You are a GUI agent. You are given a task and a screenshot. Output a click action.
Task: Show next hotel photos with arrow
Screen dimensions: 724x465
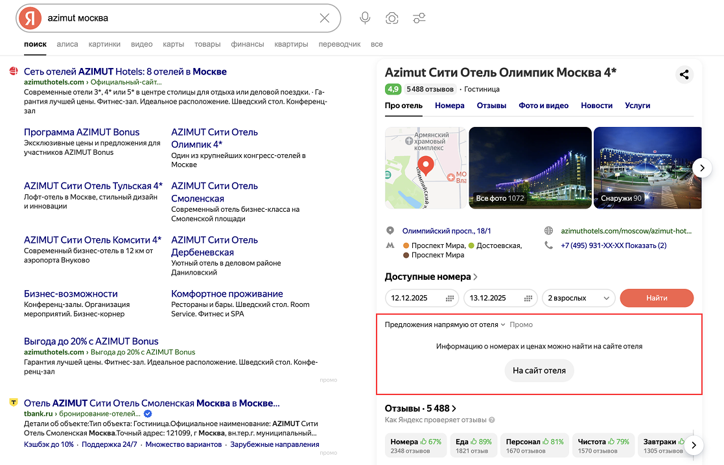click(702, 168)
